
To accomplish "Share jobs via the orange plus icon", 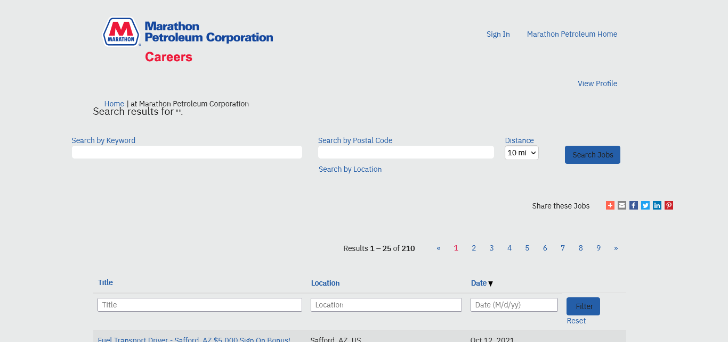I will [610, 205].
